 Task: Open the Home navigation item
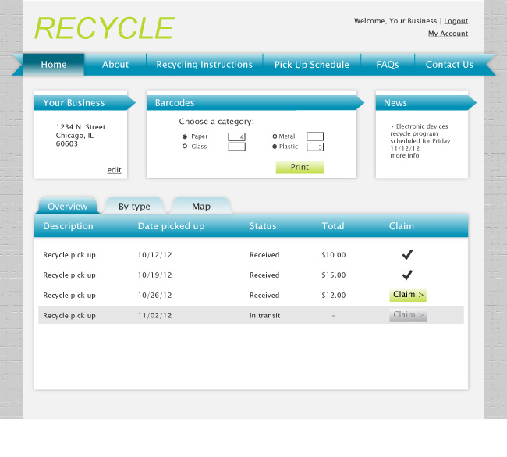(x=54, y=65)
